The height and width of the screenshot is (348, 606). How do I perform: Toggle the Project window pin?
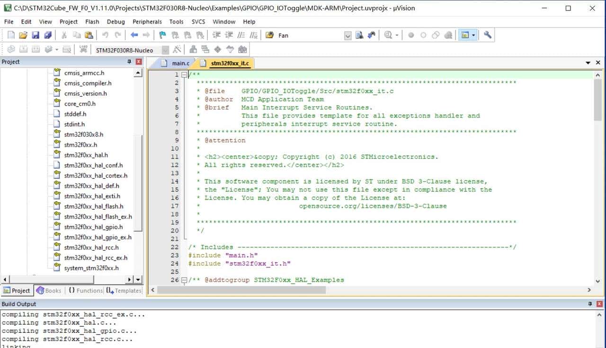coord(129,62)
